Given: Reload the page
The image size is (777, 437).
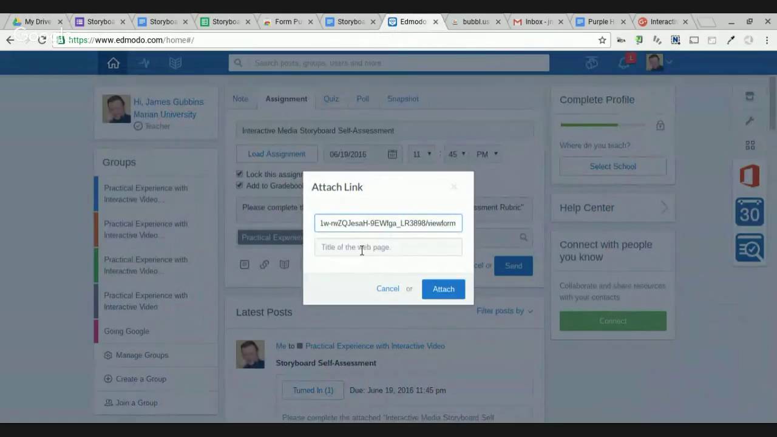Looking at the screenshot, I should pyautogui.click(x=42, y=40).
